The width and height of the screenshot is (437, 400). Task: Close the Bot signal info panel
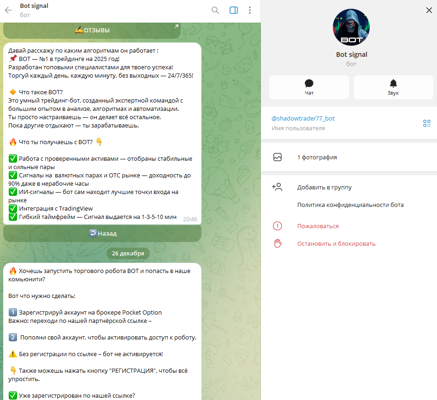click(x=429, y=10)
